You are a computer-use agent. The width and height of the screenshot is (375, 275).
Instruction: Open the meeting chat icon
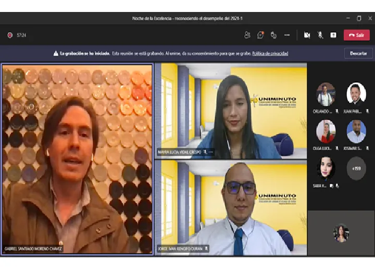pos(260,35)
